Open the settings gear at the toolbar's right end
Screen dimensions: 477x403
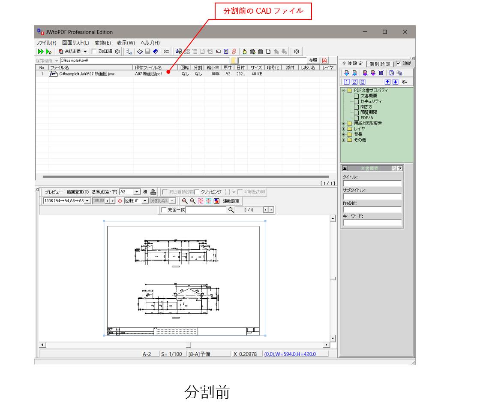pyautogui.click(x=297, y=51)
